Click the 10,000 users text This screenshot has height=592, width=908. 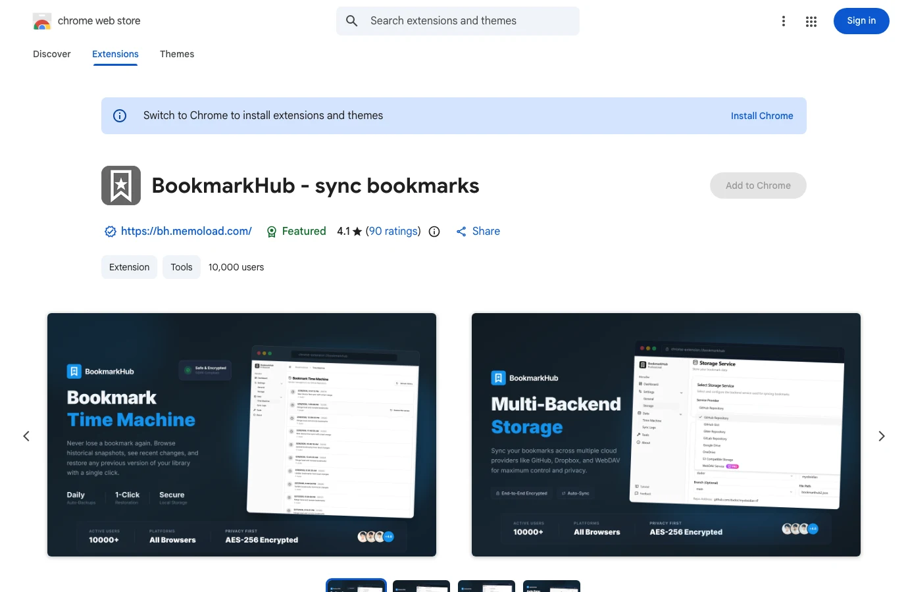pos(236,267)
